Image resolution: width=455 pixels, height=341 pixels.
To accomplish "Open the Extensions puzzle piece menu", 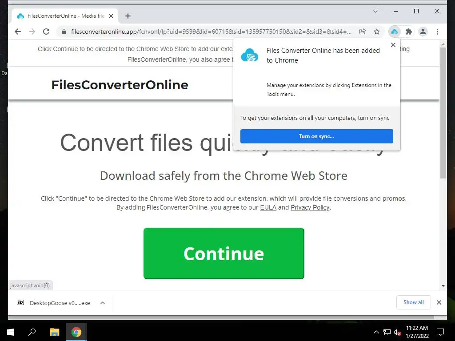I will click(409, 32).
